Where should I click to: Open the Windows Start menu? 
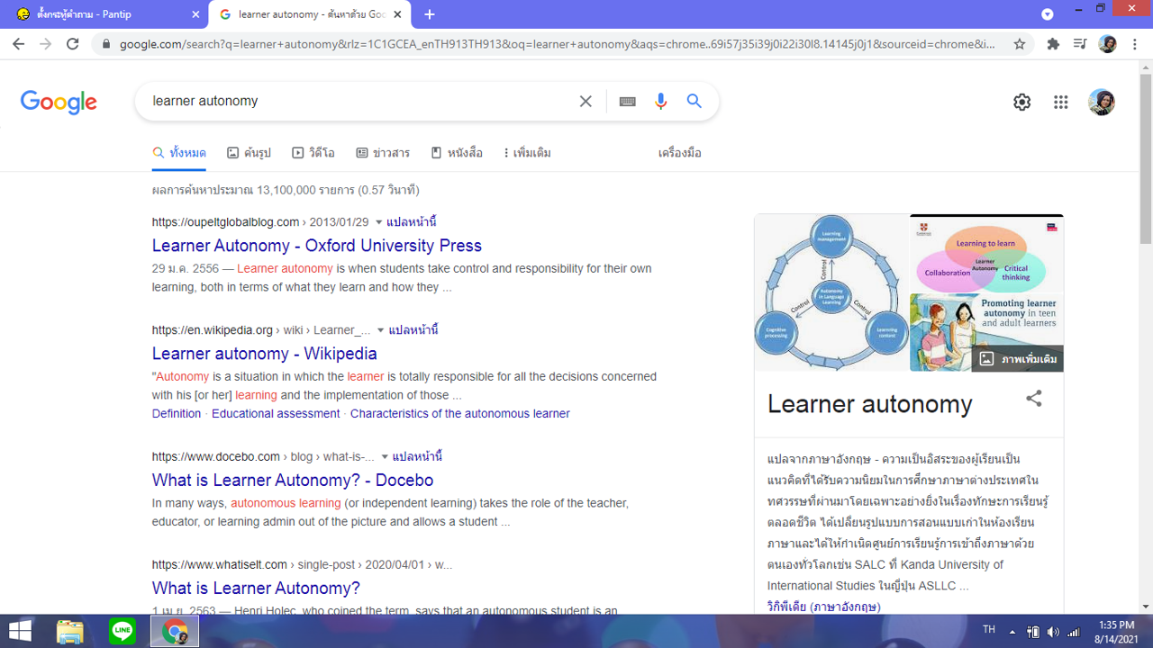pos(20,631)
